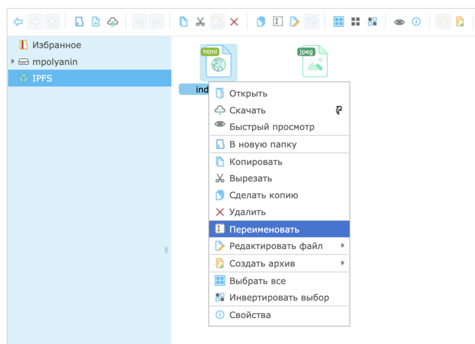Click the red X delete toolbar icon
Image resolution: width=475 pixels, height=344 pixels.
tap(234, 22)
